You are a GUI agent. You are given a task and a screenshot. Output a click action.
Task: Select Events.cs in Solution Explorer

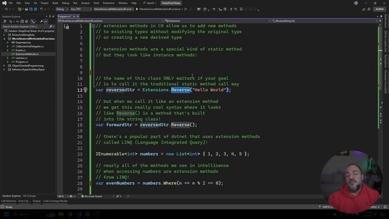(x=20, y=50)
